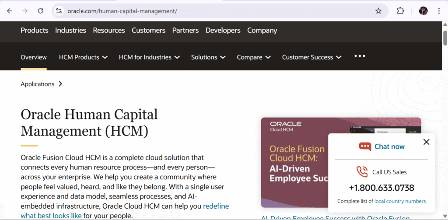The height and width of the screenshot is (220, 448).
Task: Reload the page with the refresh icon
Action: 41,11
